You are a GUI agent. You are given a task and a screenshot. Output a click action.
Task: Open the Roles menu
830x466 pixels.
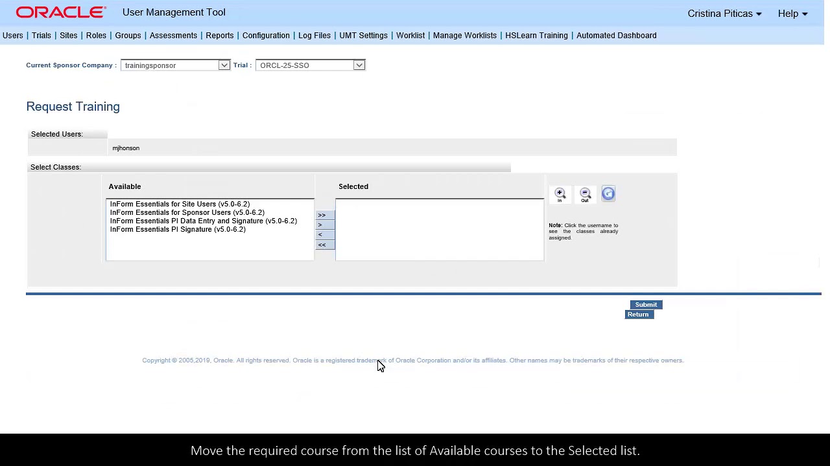coord(96,36)
